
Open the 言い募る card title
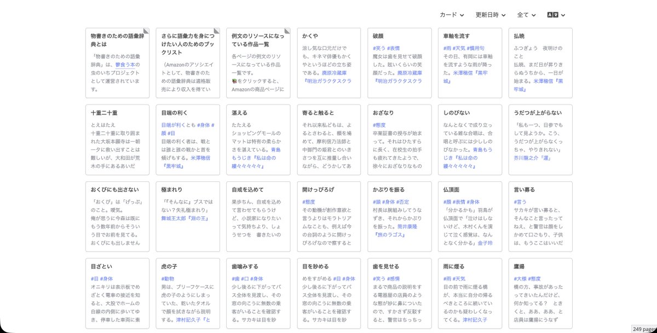tap(524, 190)
